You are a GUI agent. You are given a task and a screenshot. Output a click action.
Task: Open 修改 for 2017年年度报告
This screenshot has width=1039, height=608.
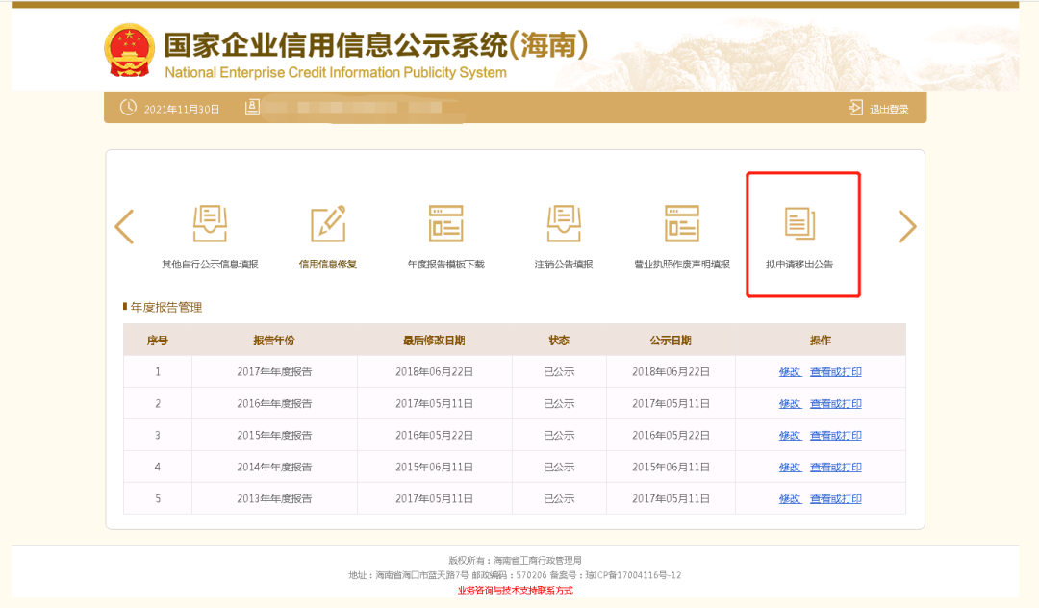coord(789,371)
